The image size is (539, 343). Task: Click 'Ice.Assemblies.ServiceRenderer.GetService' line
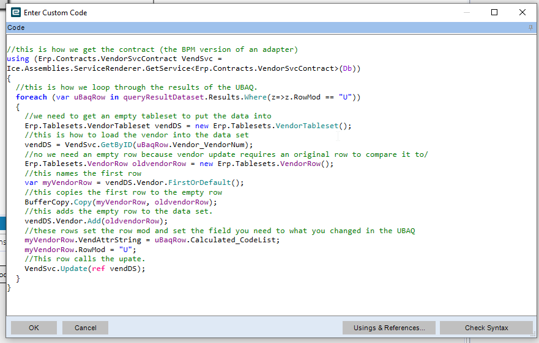pyautogui.click(x=184, y=68)
